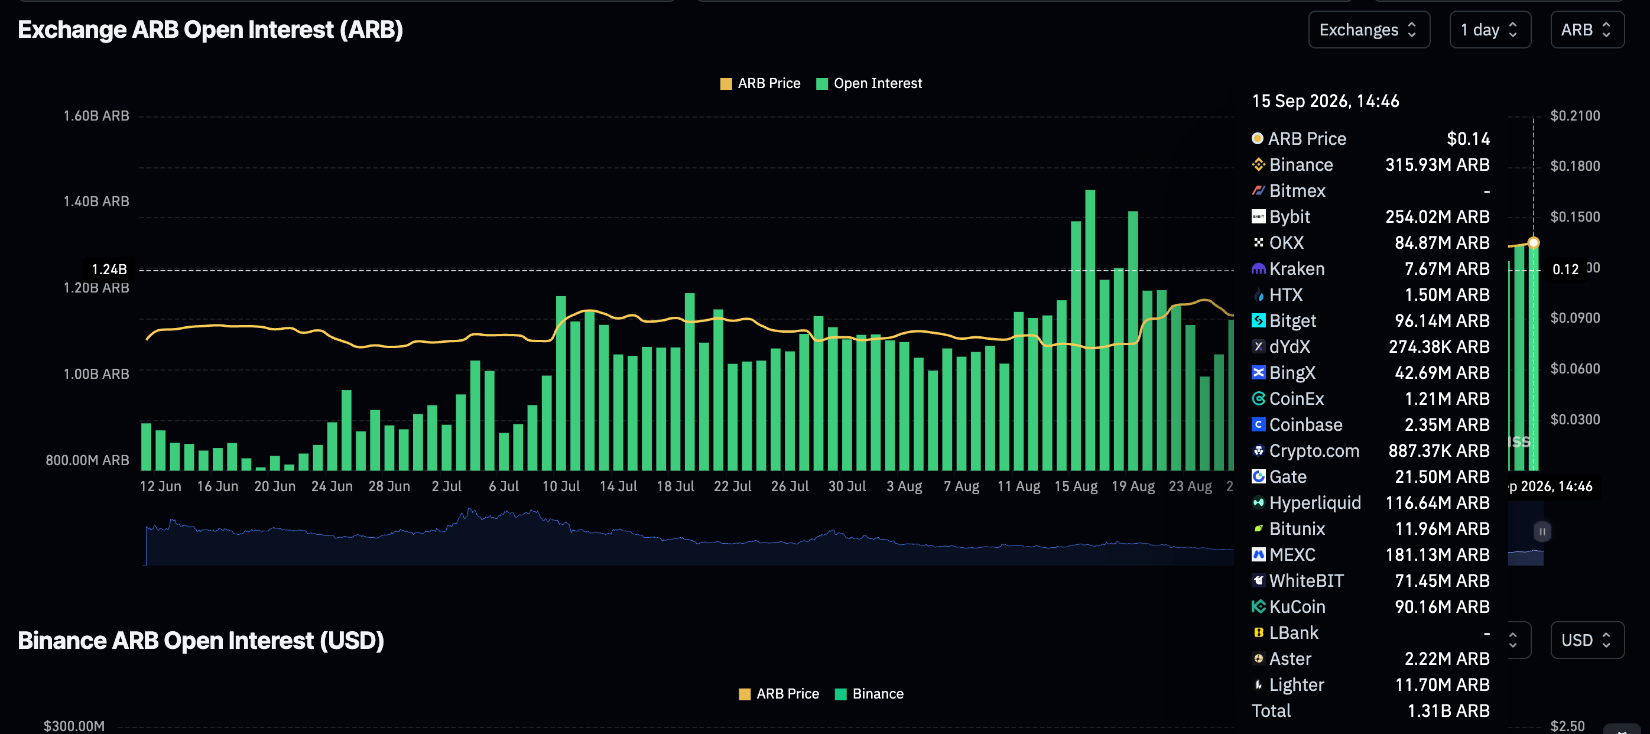Image resolution: width=1650 pixels, height=734 pixels.
Task: Click the '$0.2100' price axis label
Action: click(1574, 115)
